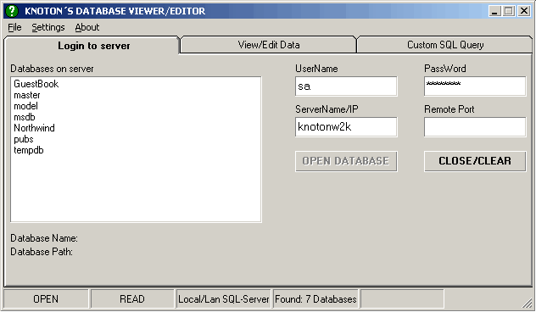Viewport: 536px width, 312px height.
Task: Select the master database entry
Action: pos(27,95)
